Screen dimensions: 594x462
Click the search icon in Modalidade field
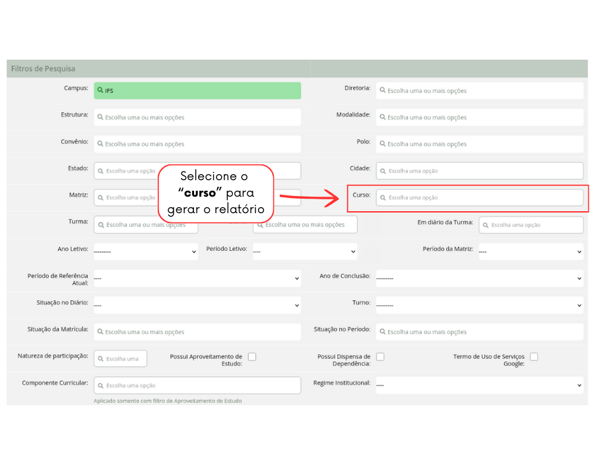click(382, 117)
